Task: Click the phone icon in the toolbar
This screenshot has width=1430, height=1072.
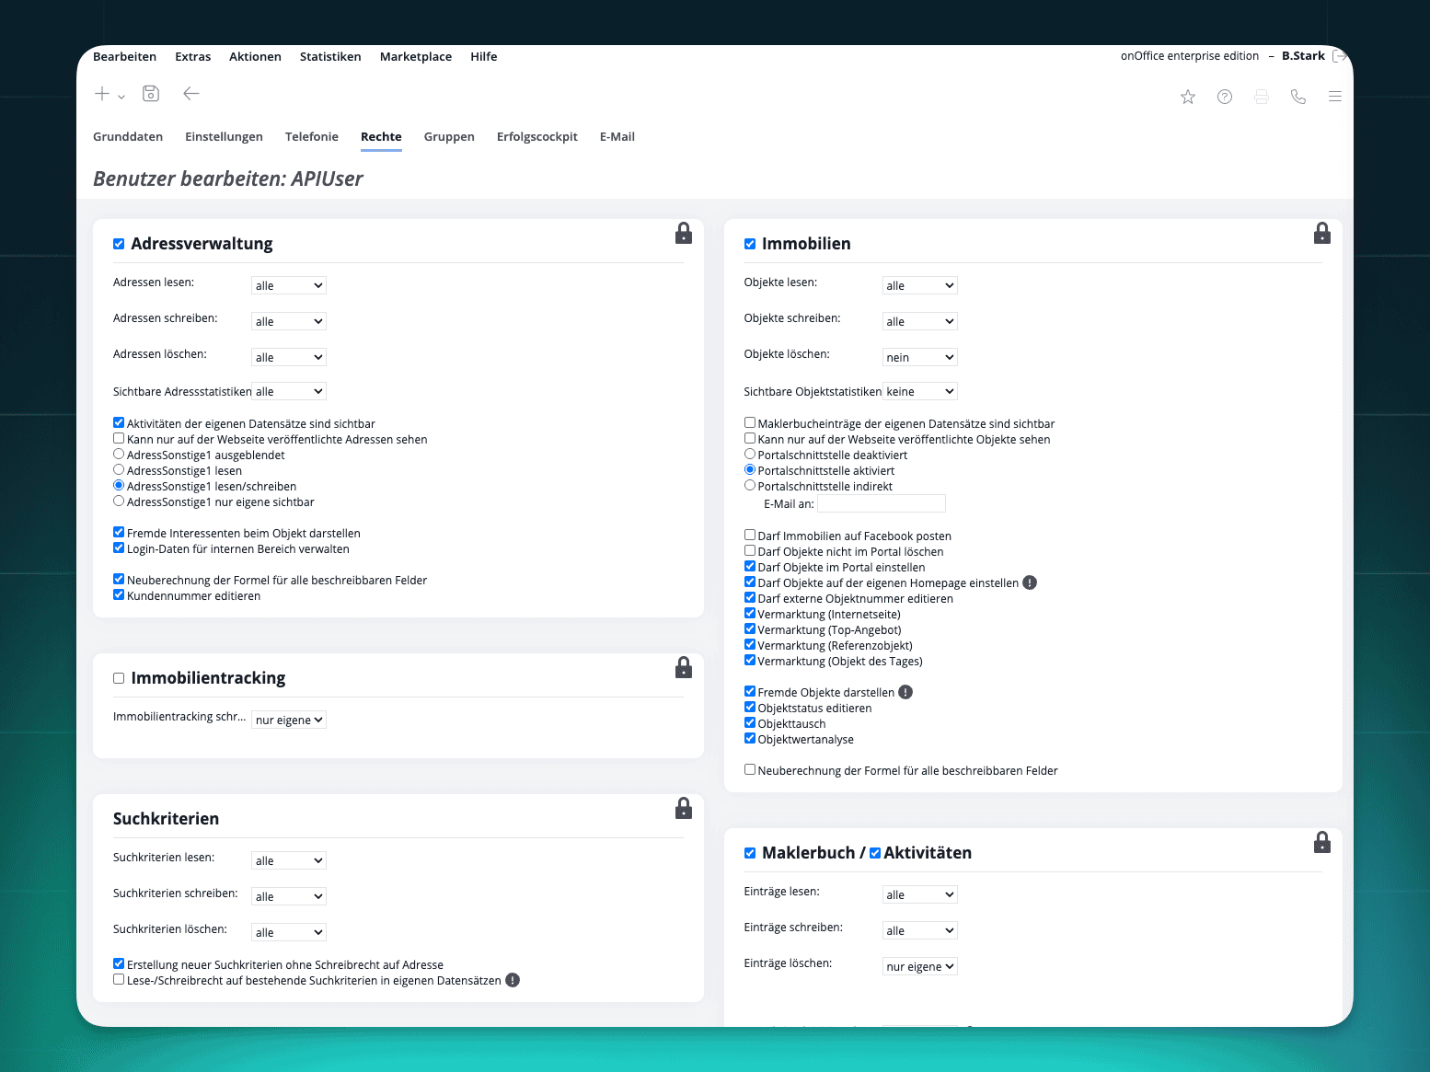Action: tap(1298, 97)
